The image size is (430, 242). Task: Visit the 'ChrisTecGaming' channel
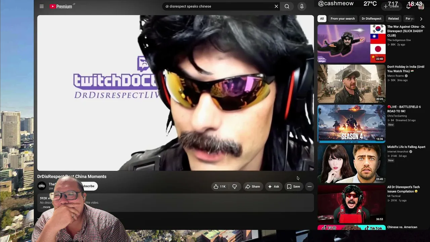pos(397,116)
